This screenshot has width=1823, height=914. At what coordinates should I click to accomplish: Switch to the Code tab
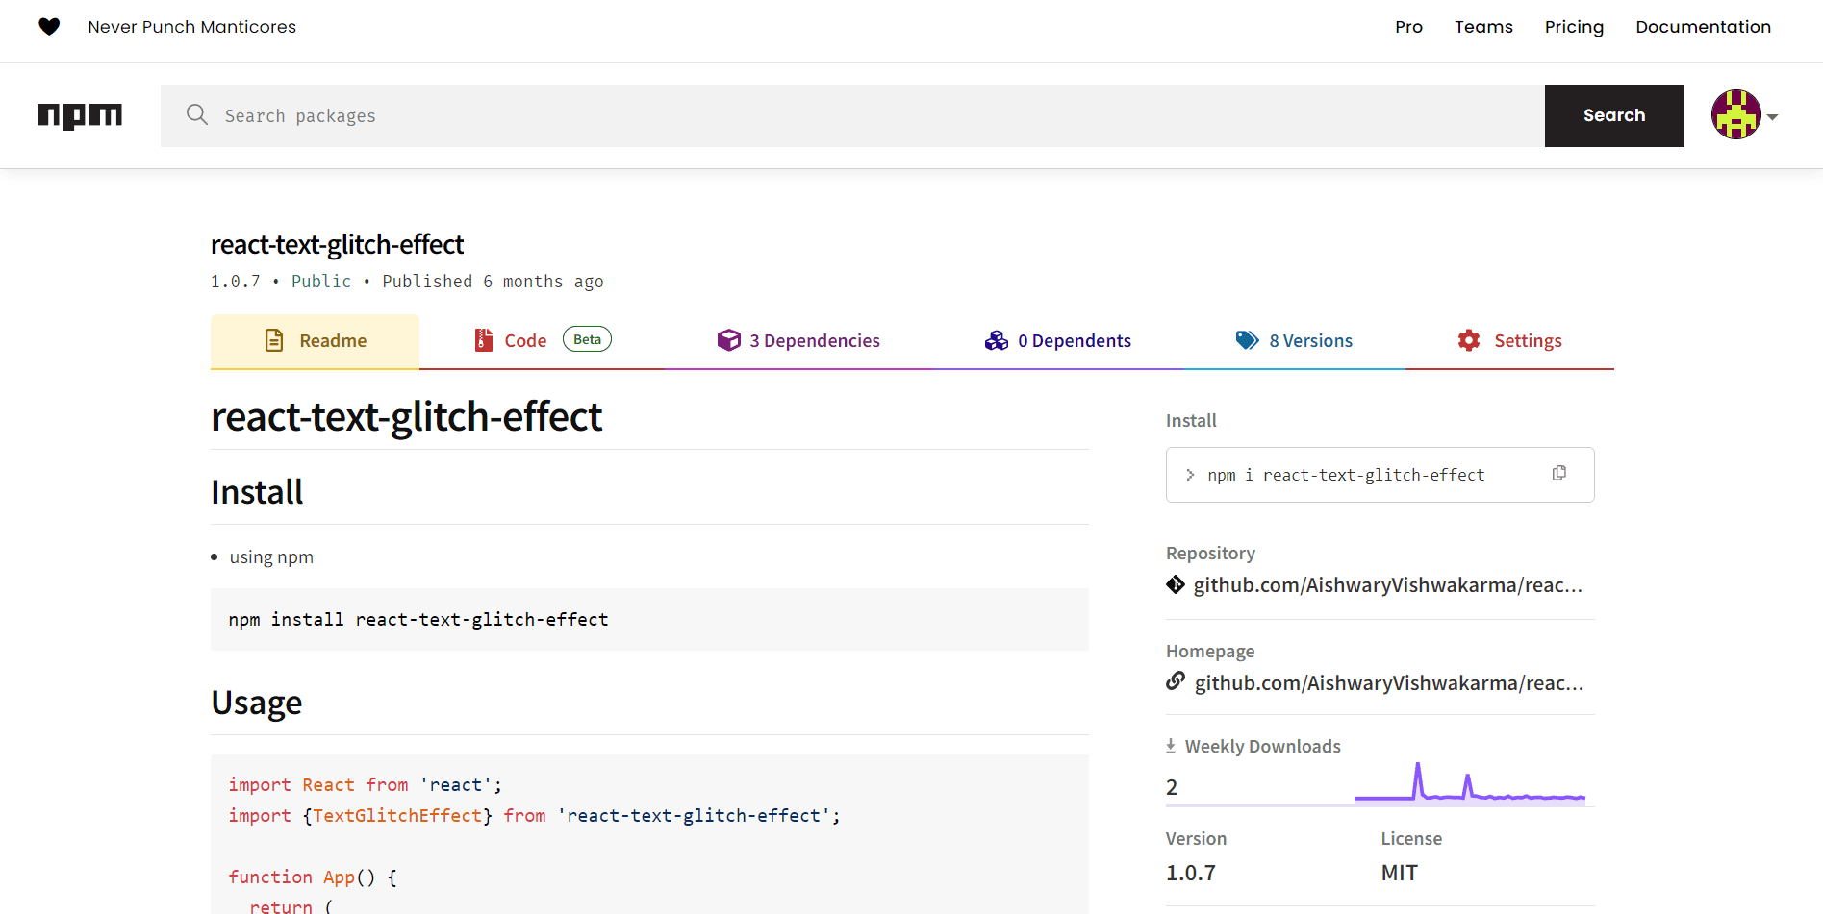(525, 341)
